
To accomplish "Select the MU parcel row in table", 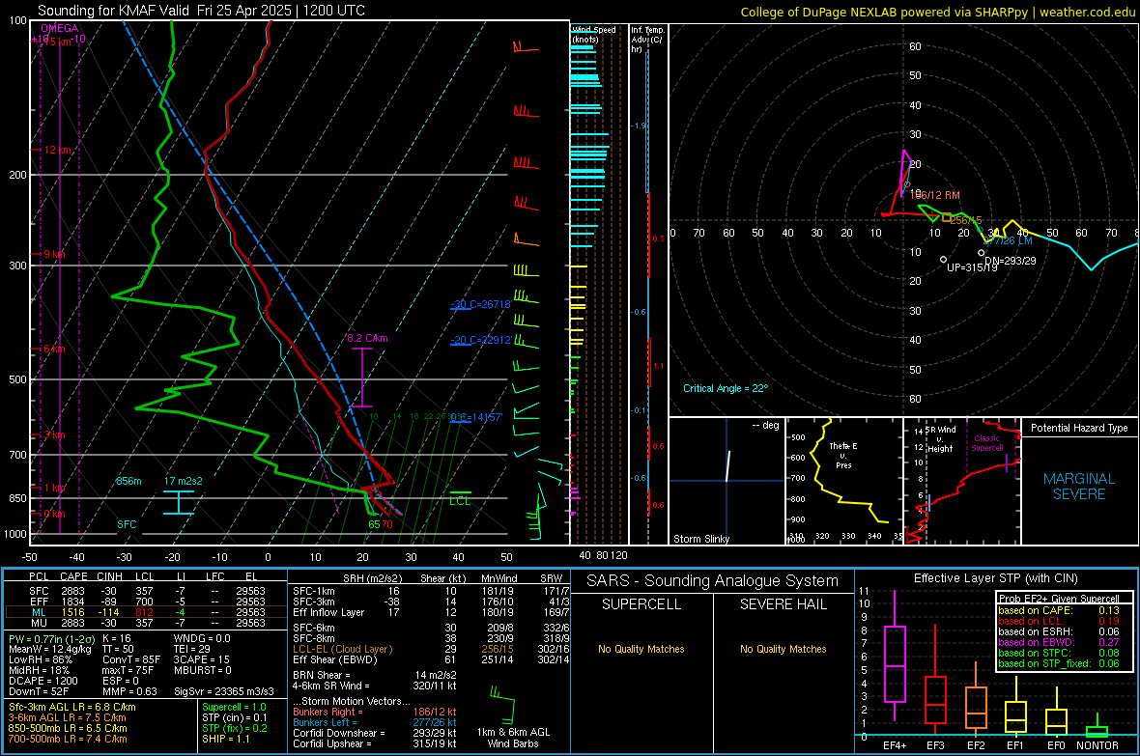I will pyautogui.click(x=146, y=623).
